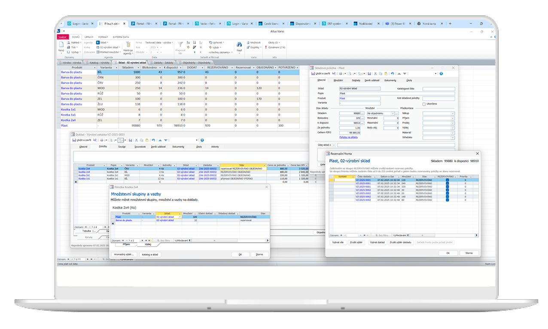Open the Středisko dropdown in Předkontace
Viewport: 548px width, 329px height.
(x=452, y=137)
